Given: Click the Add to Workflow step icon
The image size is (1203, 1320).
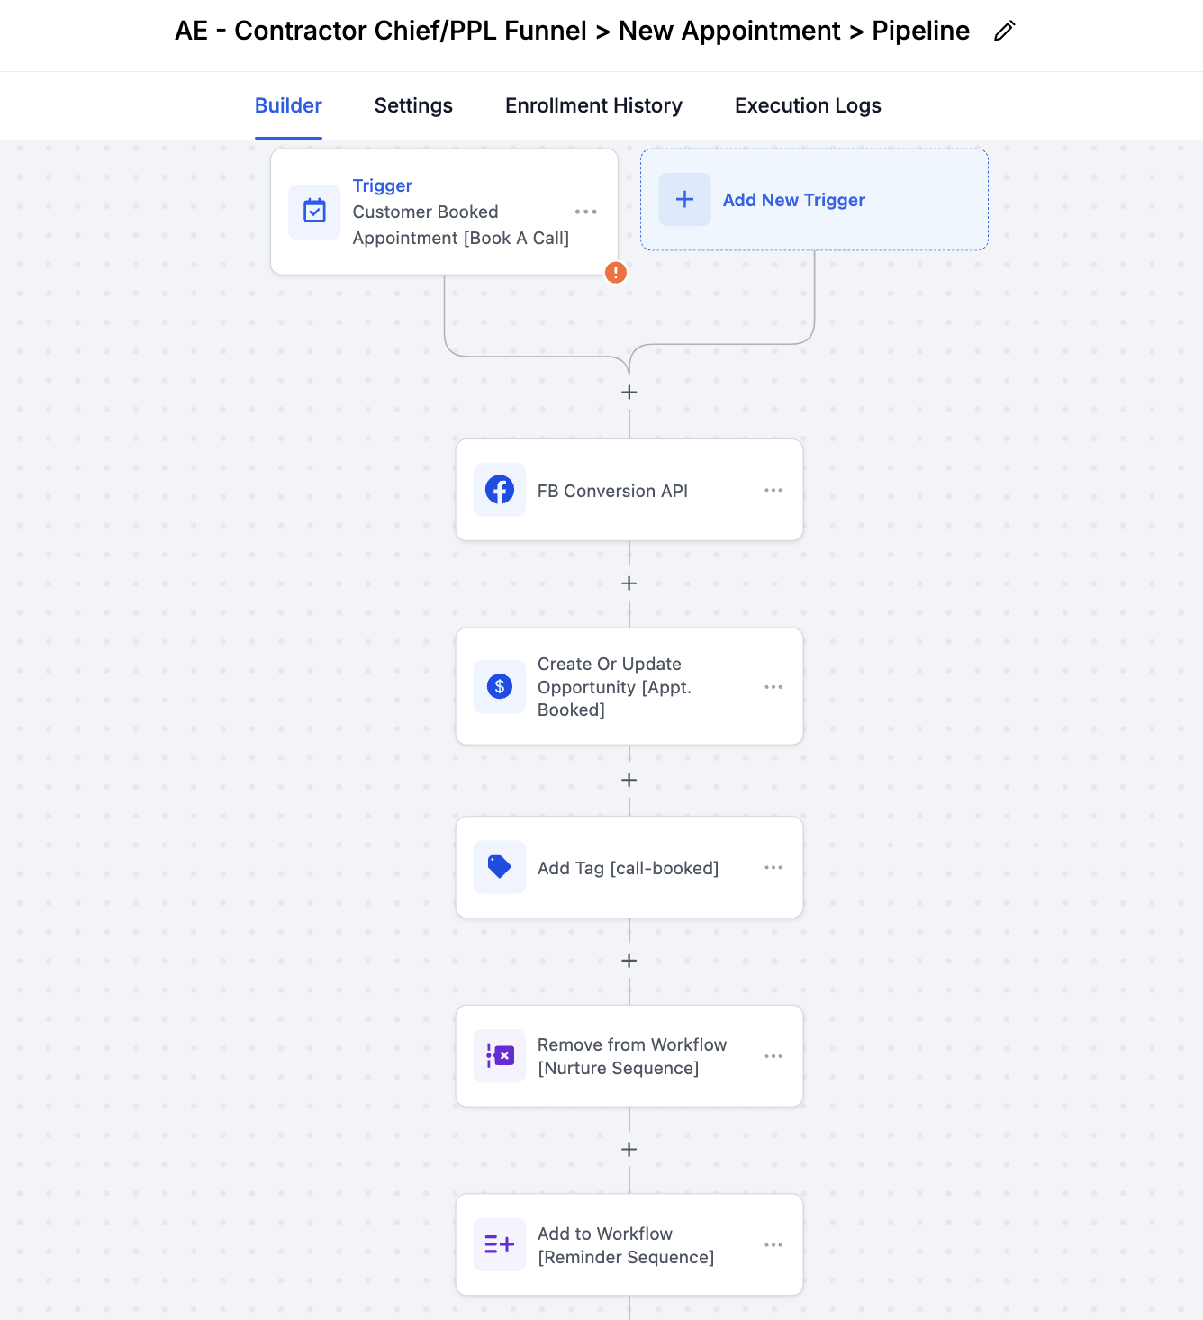Looking at the screenshot, I should [x=499, y=1244].
